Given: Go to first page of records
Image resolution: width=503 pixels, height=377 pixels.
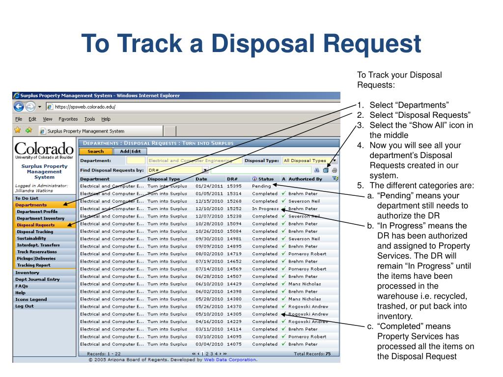Looking at the screenshot, I should click(x=194, y=353).
